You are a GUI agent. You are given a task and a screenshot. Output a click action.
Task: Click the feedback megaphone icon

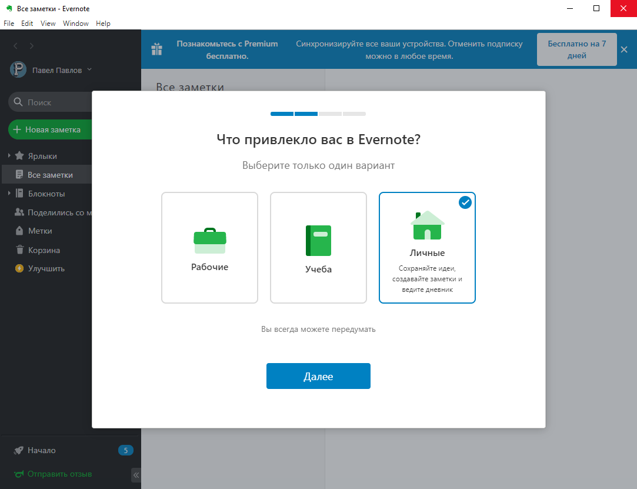[x=19, y=474]
